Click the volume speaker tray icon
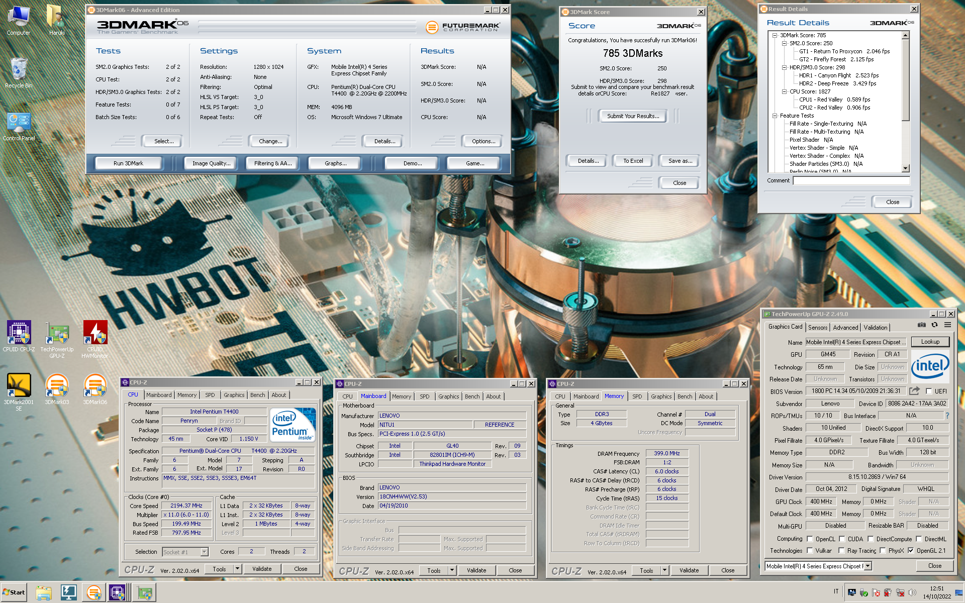The width and height of the screenshot is (965, 603). [x=912, y=592]
